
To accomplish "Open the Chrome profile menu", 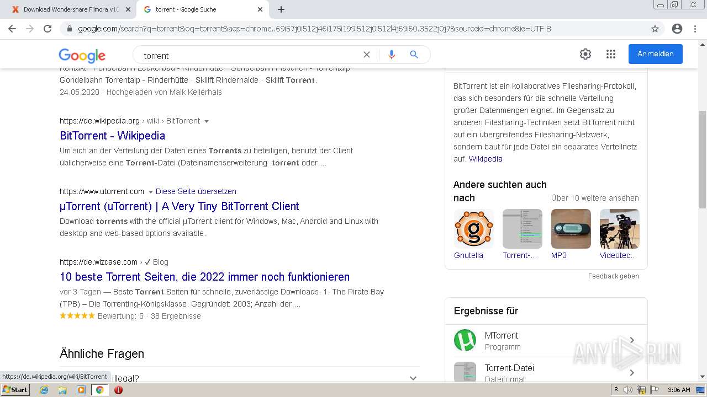I will click(x=677, y=29).
